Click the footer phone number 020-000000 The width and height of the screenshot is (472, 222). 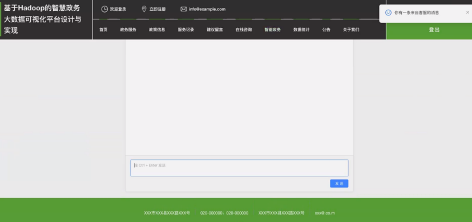(x=224, y=213)
